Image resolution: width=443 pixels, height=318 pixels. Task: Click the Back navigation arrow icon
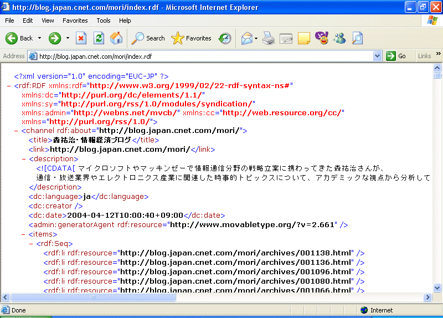click(11, 38)
